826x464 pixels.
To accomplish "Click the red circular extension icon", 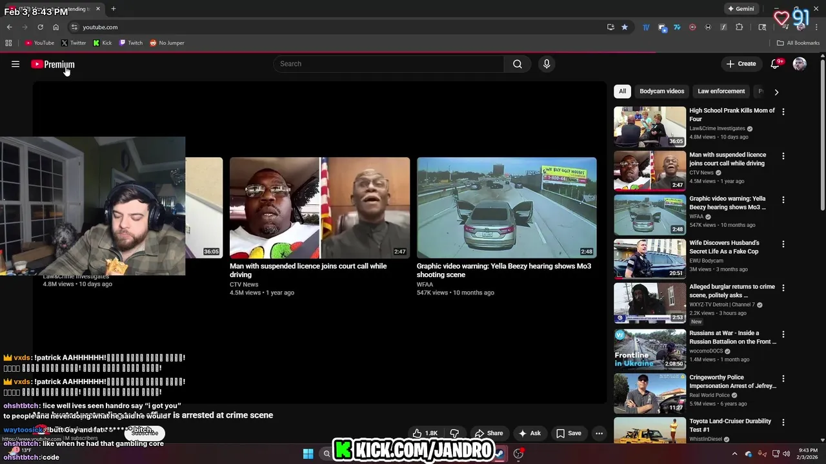I will (x=692, y=27).
